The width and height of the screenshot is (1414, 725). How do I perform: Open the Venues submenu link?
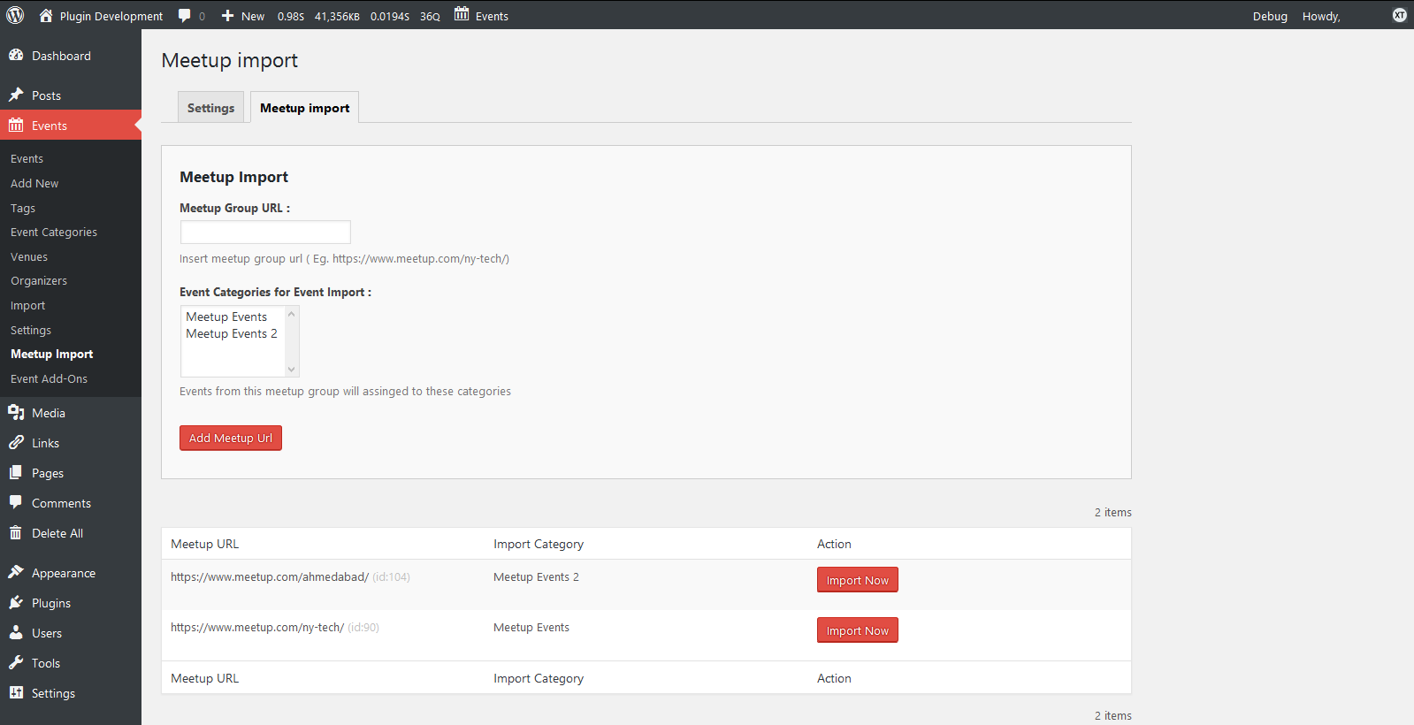(29, 256)
